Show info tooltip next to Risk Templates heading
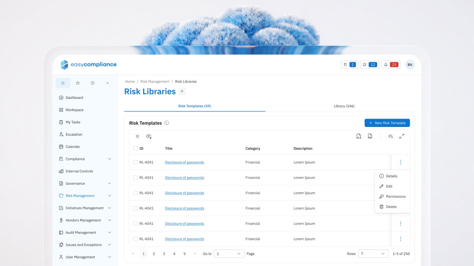The height and width of the screenshot is (266, 474). (166, 123)
